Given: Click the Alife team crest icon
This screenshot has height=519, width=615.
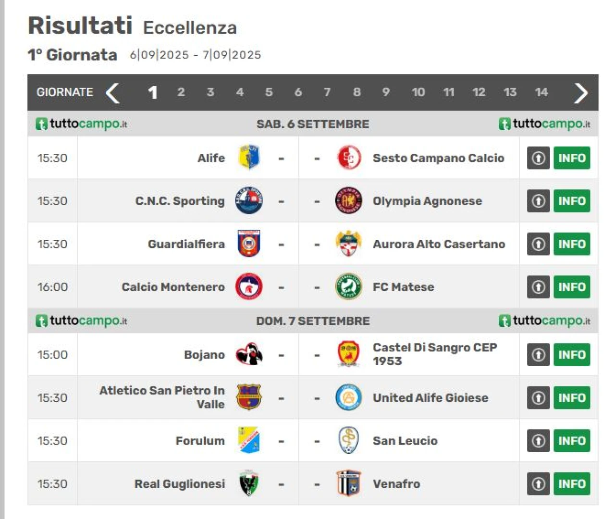Looking at the screenshot, I should [249, 158].
